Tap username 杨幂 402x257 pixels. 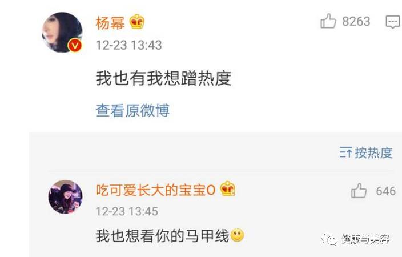pyautogui.click(x=110, y=23)
